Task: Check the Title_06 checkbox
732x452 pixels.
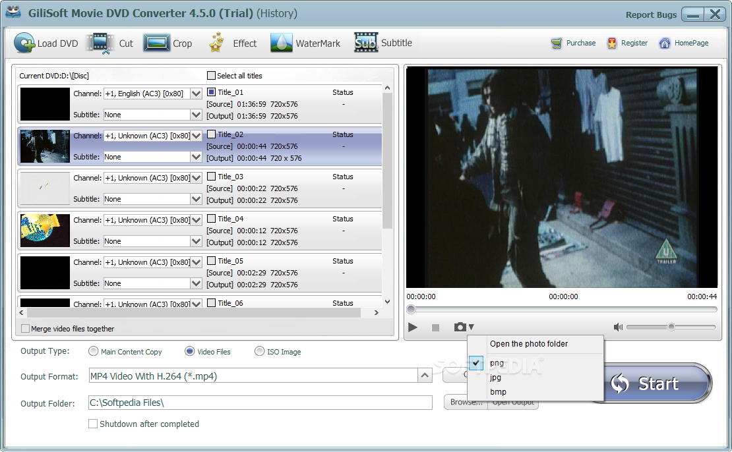Action: coord(211,302)
